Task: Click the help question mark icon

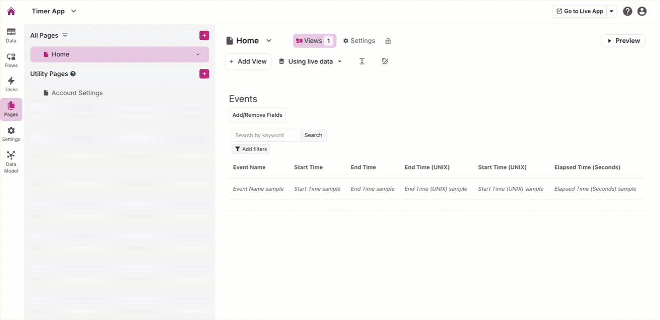Action: tap(627, 11)
